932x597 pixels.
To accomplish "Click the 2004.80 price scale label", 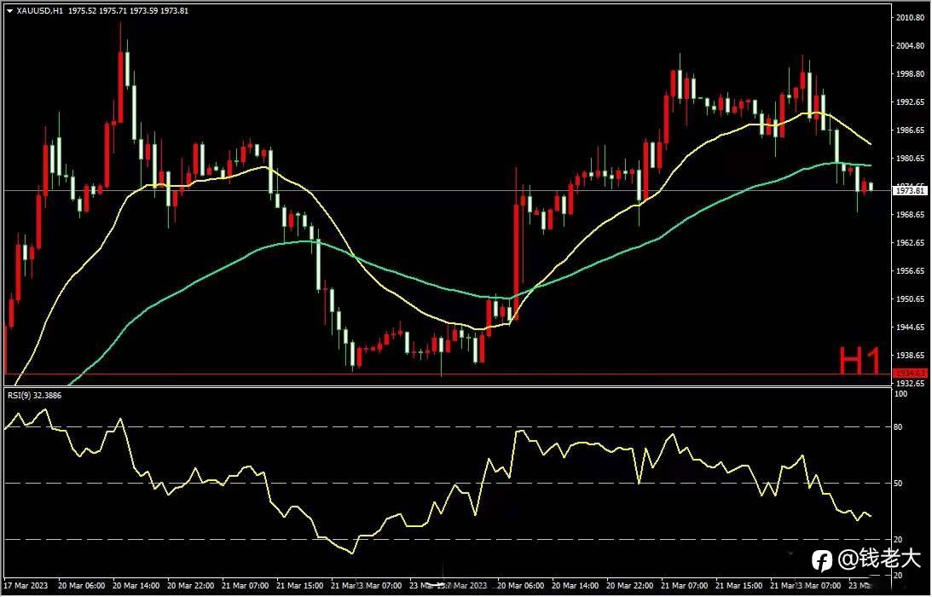I will point(910,46).
